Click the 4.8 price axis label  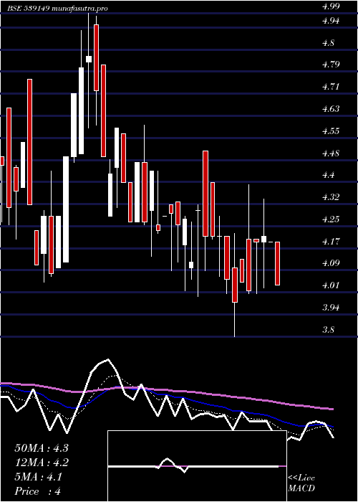(328, 43)
